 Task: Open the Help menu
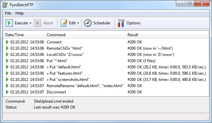pyautogui.click(x=19, y=13)
